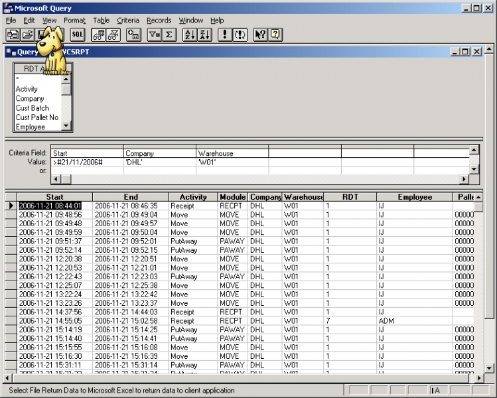Open the Edit menu
Viewport: 497px width, 398px height.
(29, 21)
